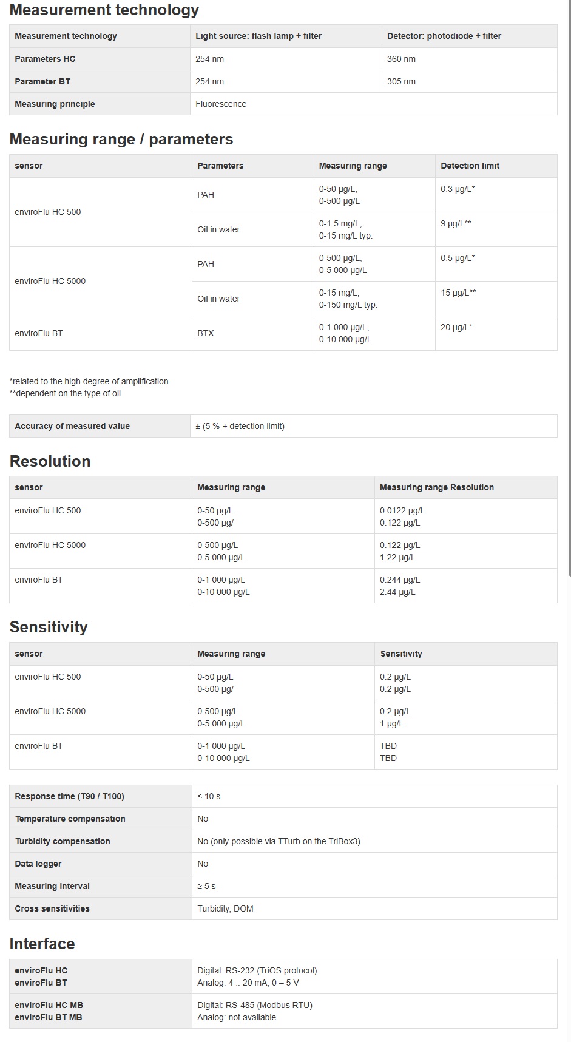This screenshot has width=571, height=1042.
Task: Click the BTX parameter cell
Action: tap(206, 333)
